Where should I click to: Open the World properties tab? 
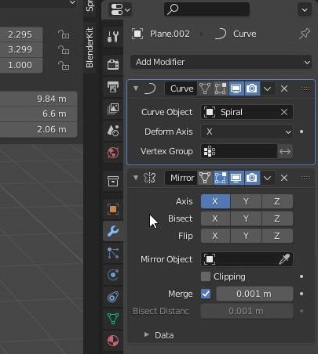[x=113, y=153]
